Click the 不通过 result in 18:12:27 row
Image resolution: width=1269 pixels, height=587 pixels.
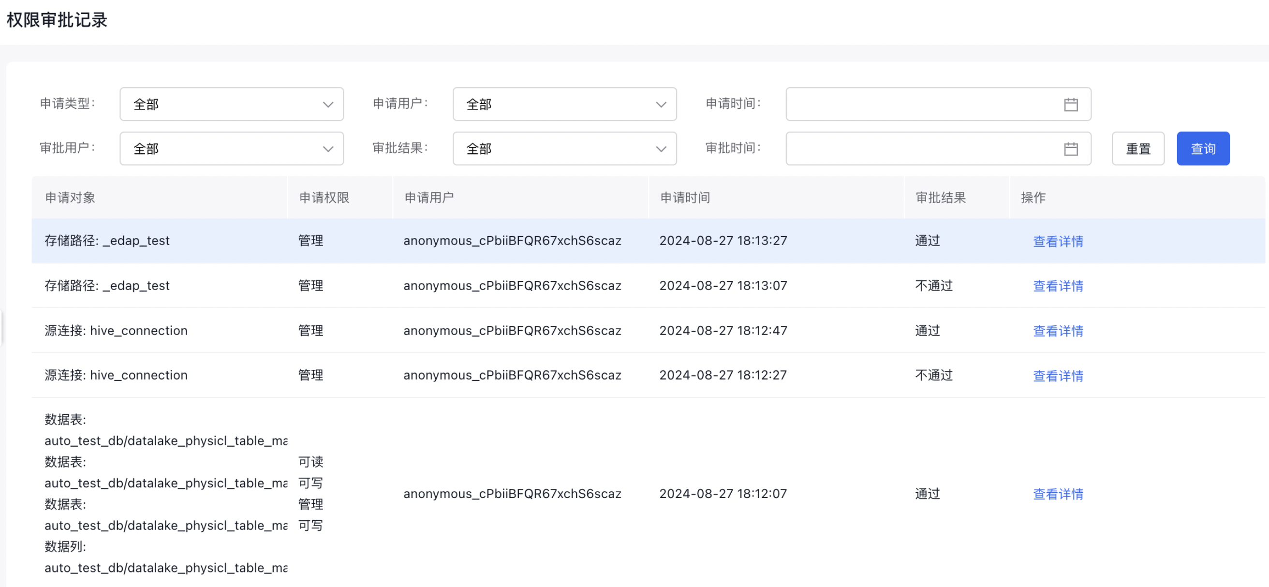tap(934, 375)
